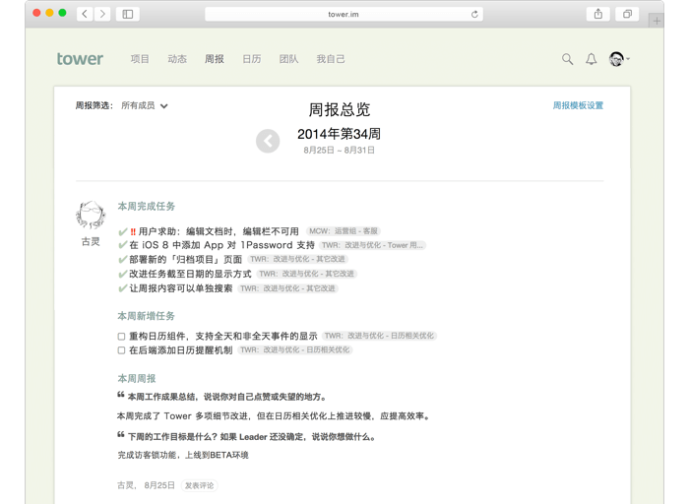The image size is (689, 504).
Task: Open 周报模板设置 link
Action: click(578, 105)
